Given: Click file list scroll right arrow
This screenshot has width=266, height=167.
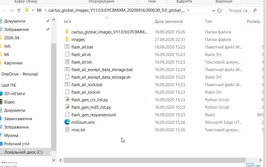Looking at the screenshot, I should point(260,160).
